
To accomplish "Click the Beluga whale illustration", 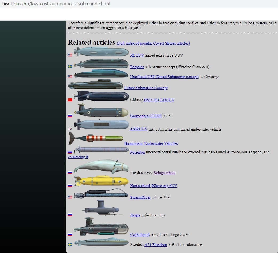I will [x=101, y=166].
